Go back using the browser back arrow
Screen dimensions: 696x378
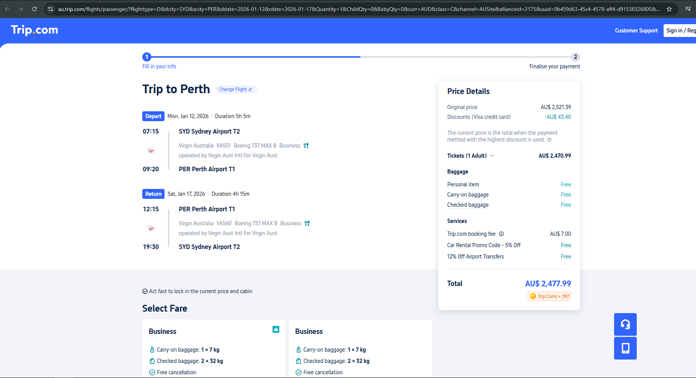tap(8, 9)
